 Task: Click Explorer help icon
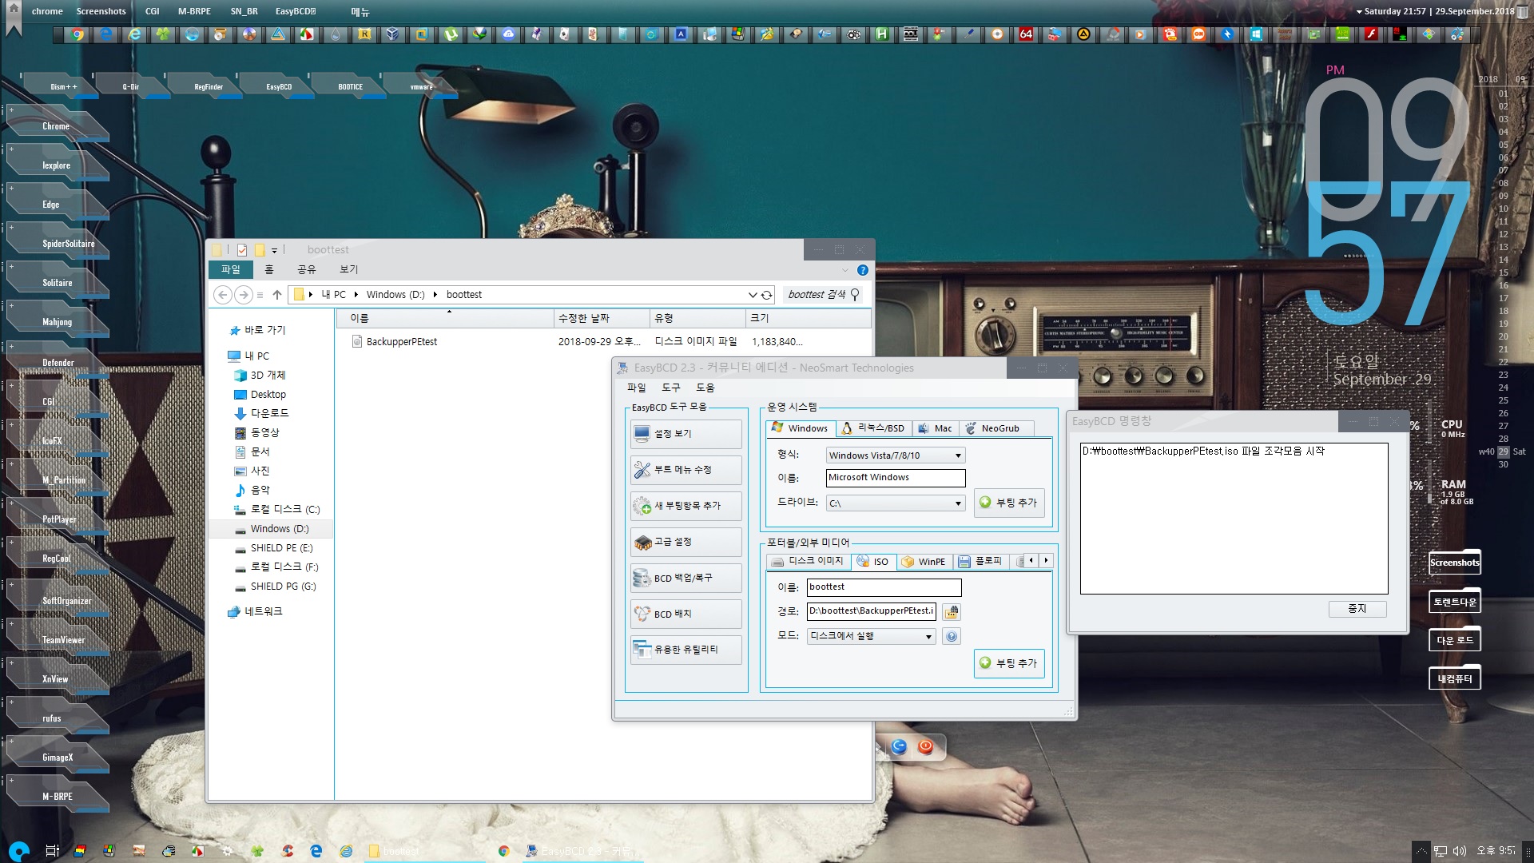click(862, 270)
